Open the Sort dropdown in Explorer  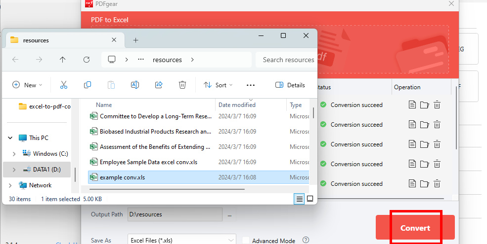(x=218, y=85)
